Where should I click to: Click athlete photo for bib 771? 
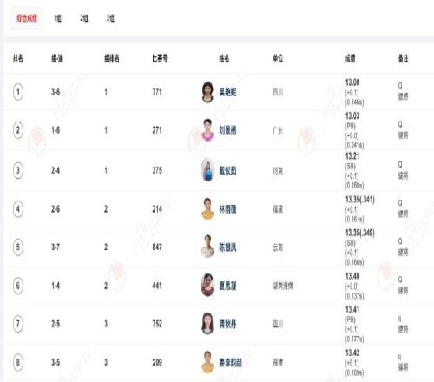pyautogui.click(x=207, y=92)
